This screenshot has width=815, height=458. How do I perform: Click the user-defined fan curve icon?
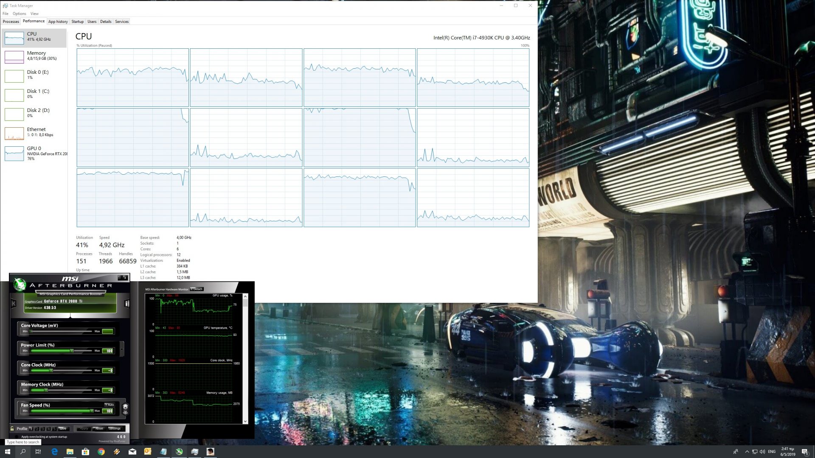(x=125, y=409)
